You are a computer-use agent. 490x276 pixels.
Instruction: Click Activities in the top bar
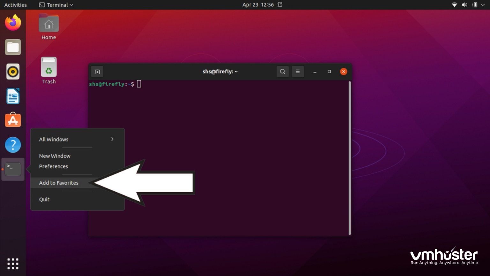(x=15, y=5)
